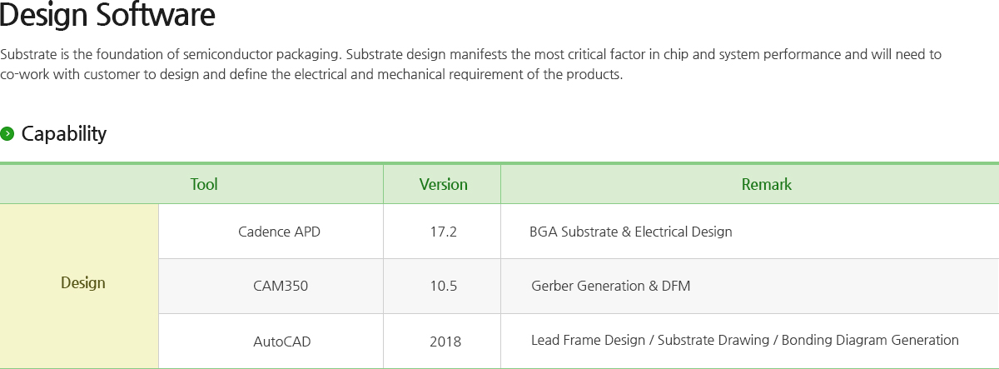Select the Design Software page heading
The width and height of the screenshot is (999, 369).
[107, 15]
